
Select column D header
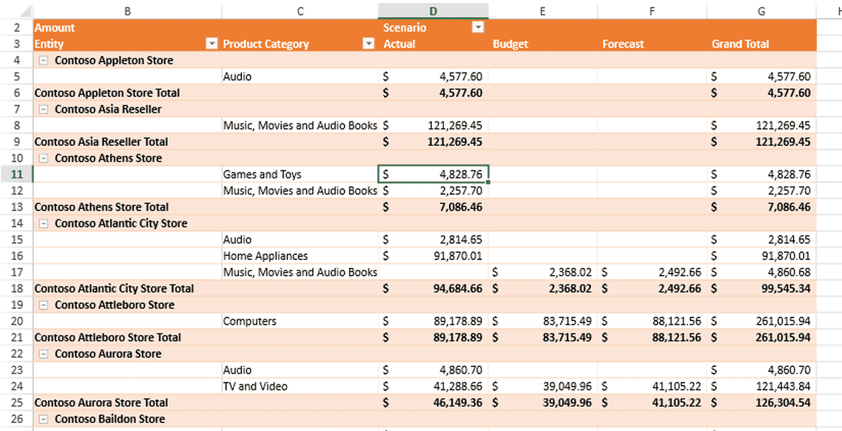(x=433, y=11)
